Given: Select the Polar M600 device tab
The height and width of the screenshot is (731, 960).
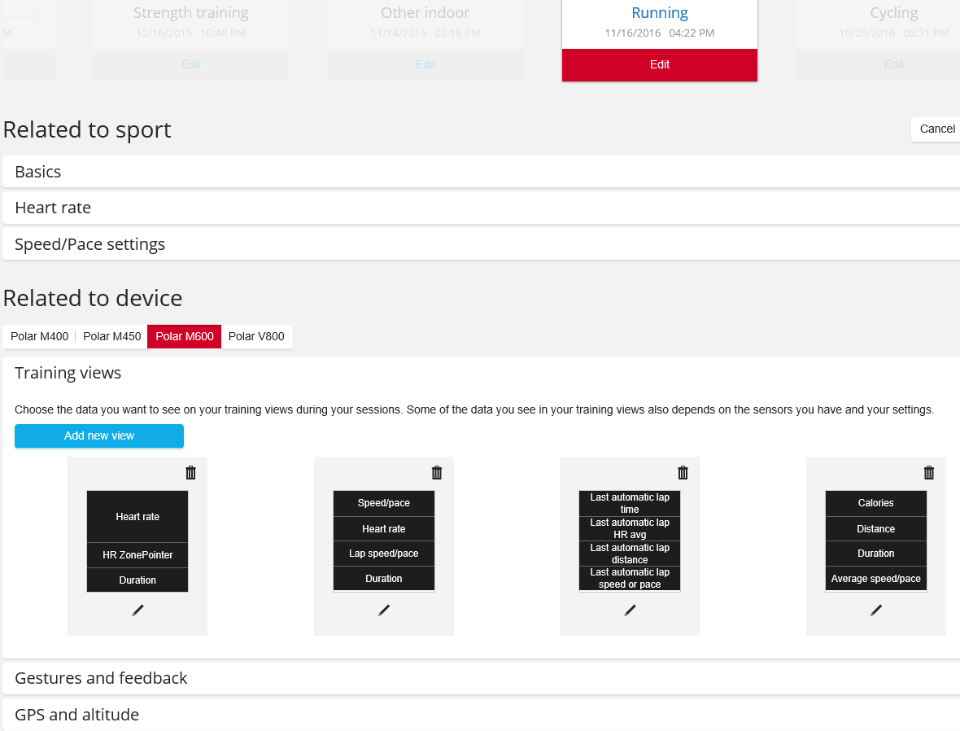Looking at the screenshot, I should click(x=185, y=336).
